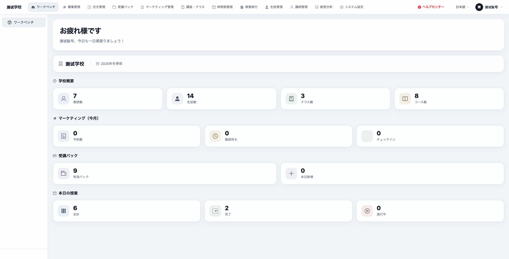Screen dimensions: 509x259
Task: Click the 合計 grid icon
Action: pyautogui.click(x=64, y=211)
